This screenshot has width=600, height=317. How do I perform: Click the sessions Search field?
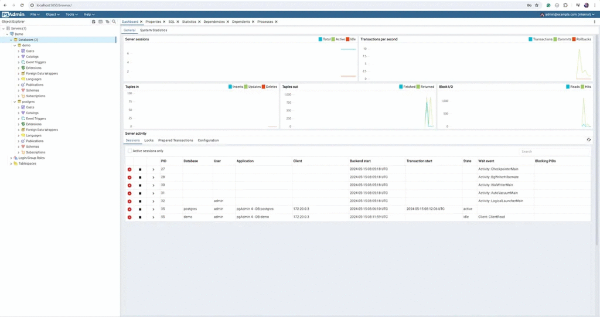[554, 152]
